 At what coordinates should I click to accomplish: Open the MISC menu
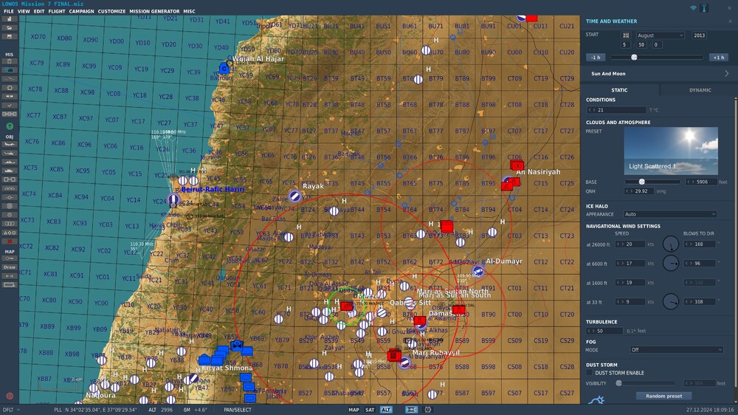(189, 11)
